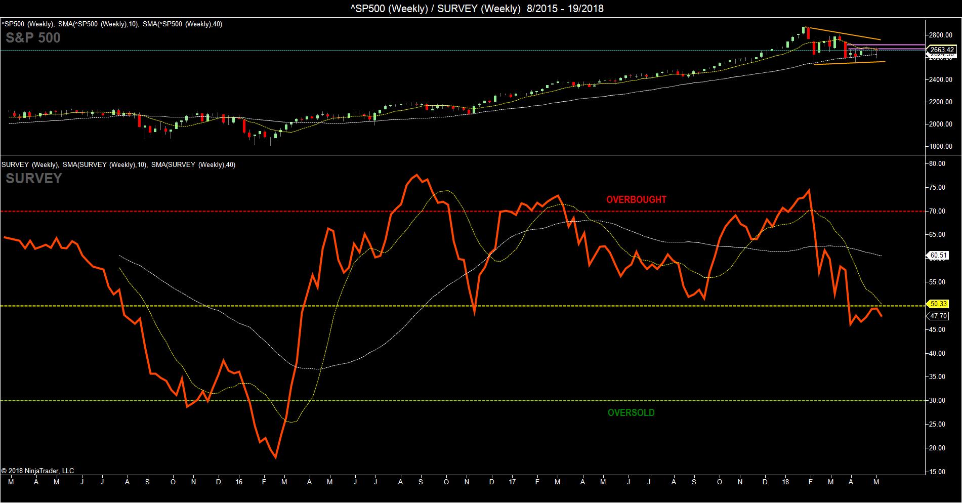
Task: Click the "S&P 500" panel heading
Action: 33,38
